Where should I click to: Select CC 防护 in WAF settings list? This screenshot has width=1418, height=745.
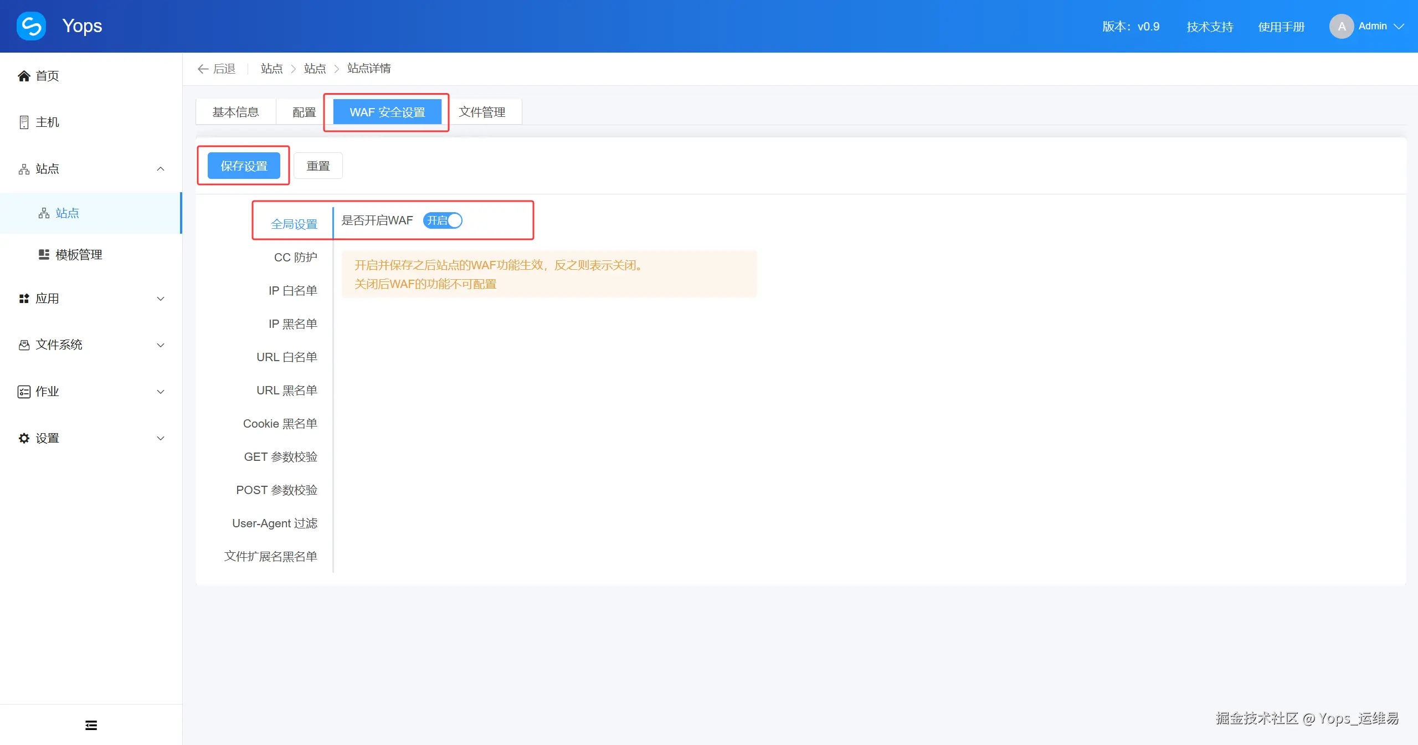click(295, 257)
